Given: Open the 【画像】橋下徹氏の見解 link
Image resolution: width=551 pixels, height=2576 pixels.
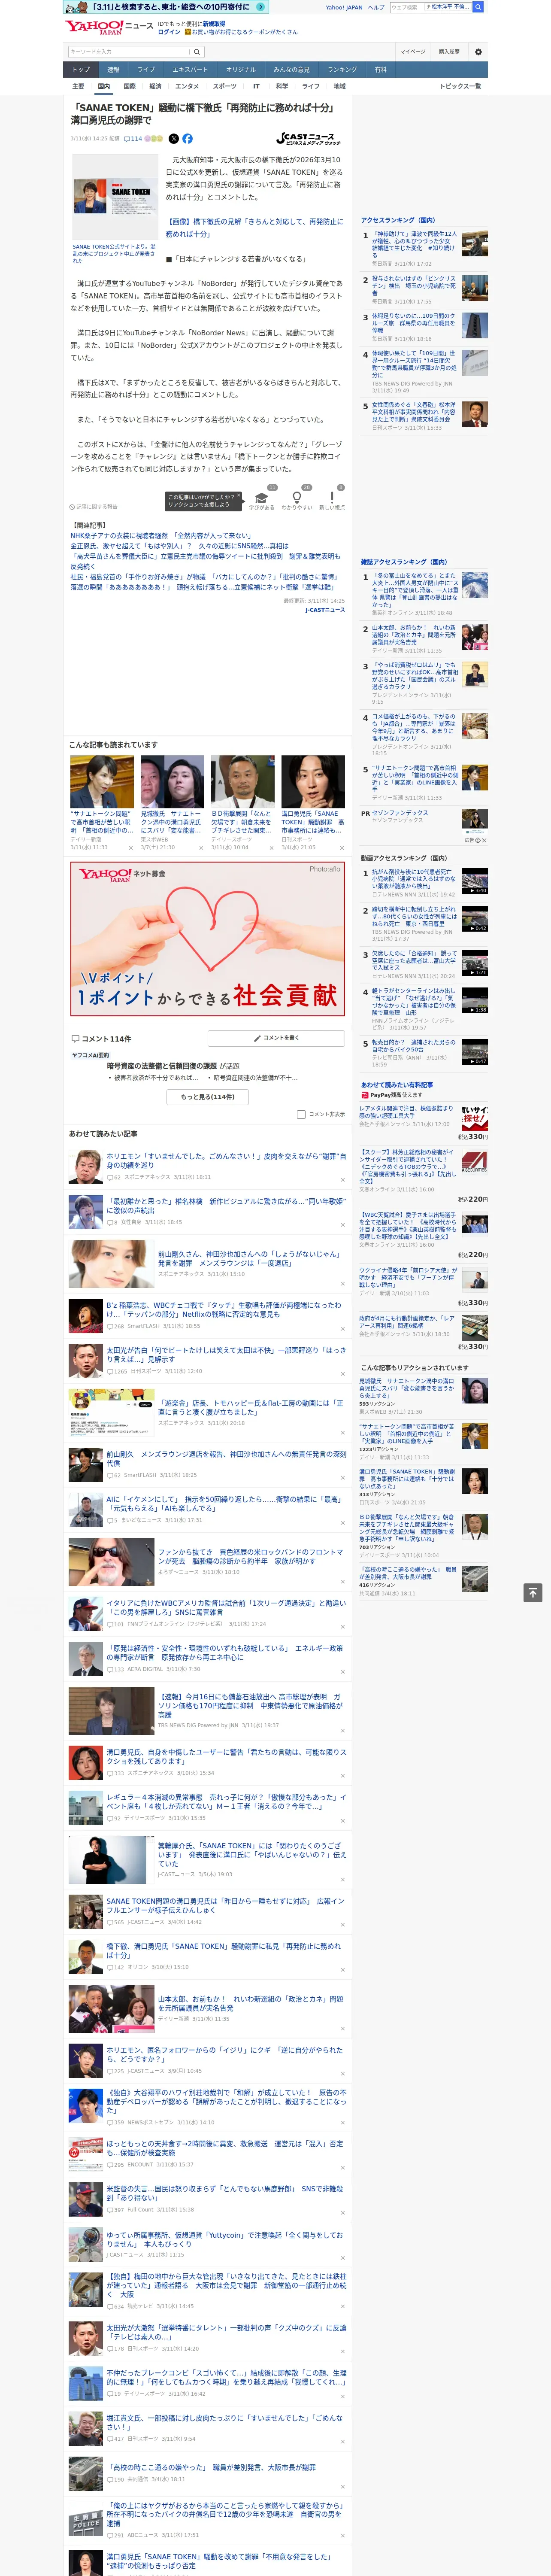Looking at the screenshot, I should [254, 228].
